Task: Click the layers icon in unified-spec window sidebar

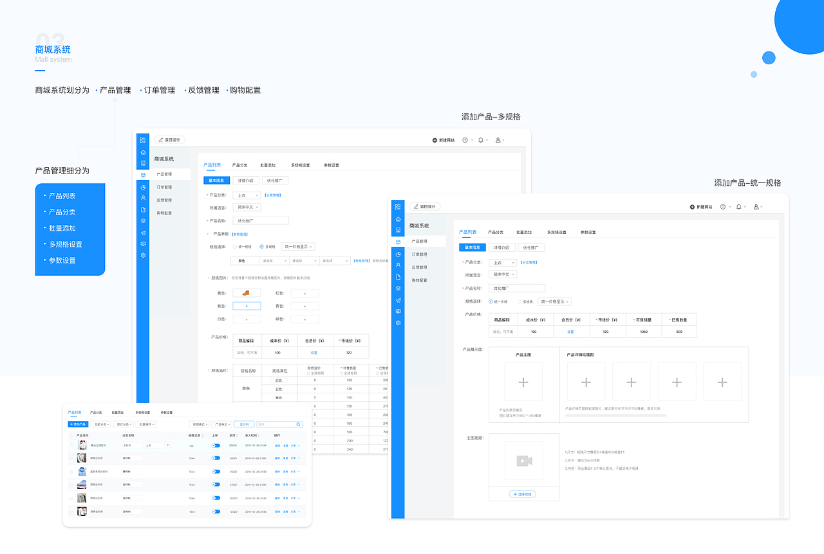Action: pos(398,288)
